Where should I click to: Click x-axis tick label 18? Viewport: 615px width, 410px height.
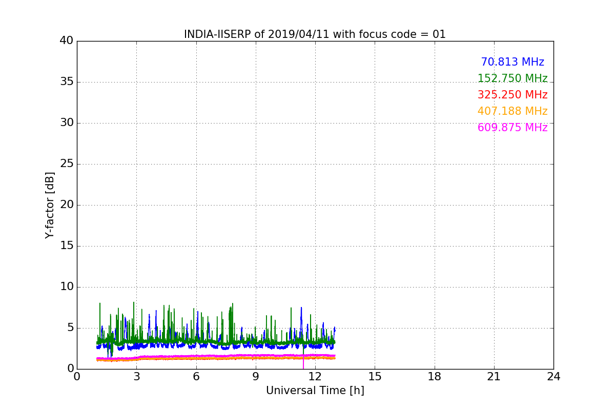(x=435, y=377)
